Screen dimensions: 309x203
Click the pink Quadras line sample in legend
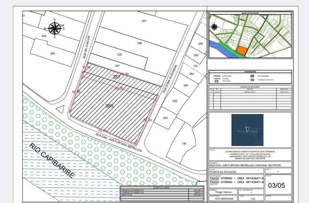click(216, 78)
